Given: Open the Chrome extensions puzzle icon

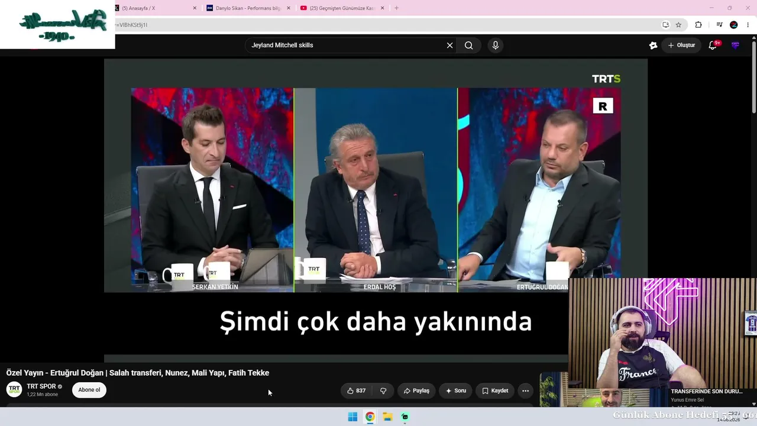Looking at the screenshot, I should [698, 25].
